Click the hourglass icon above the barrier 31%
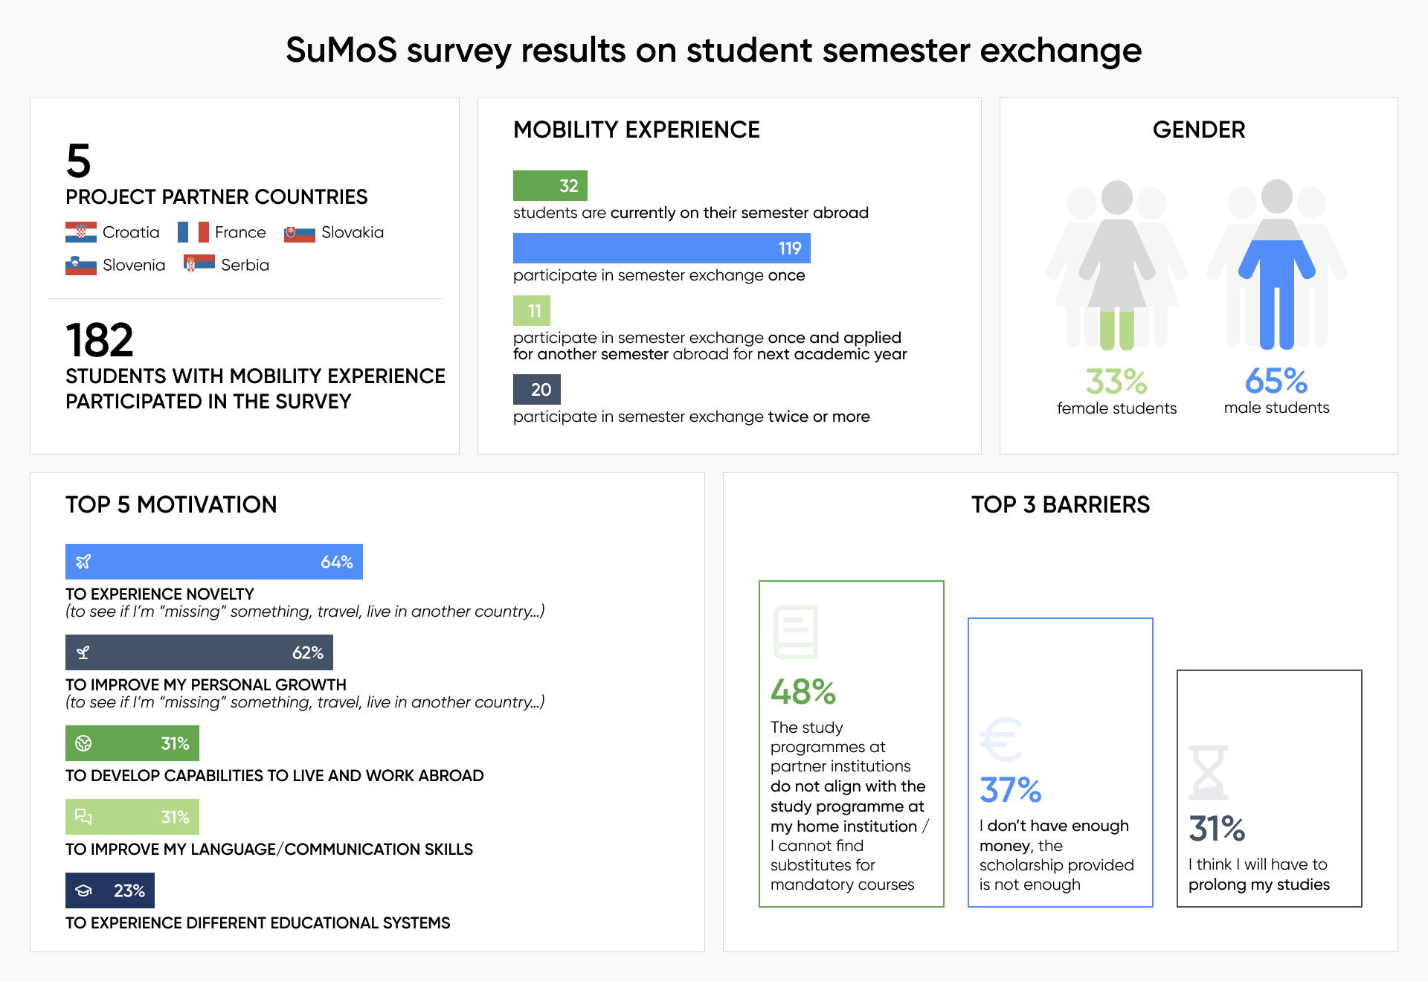The image size is (1428, 982). pyautogui.click(x=1208, y=772)
